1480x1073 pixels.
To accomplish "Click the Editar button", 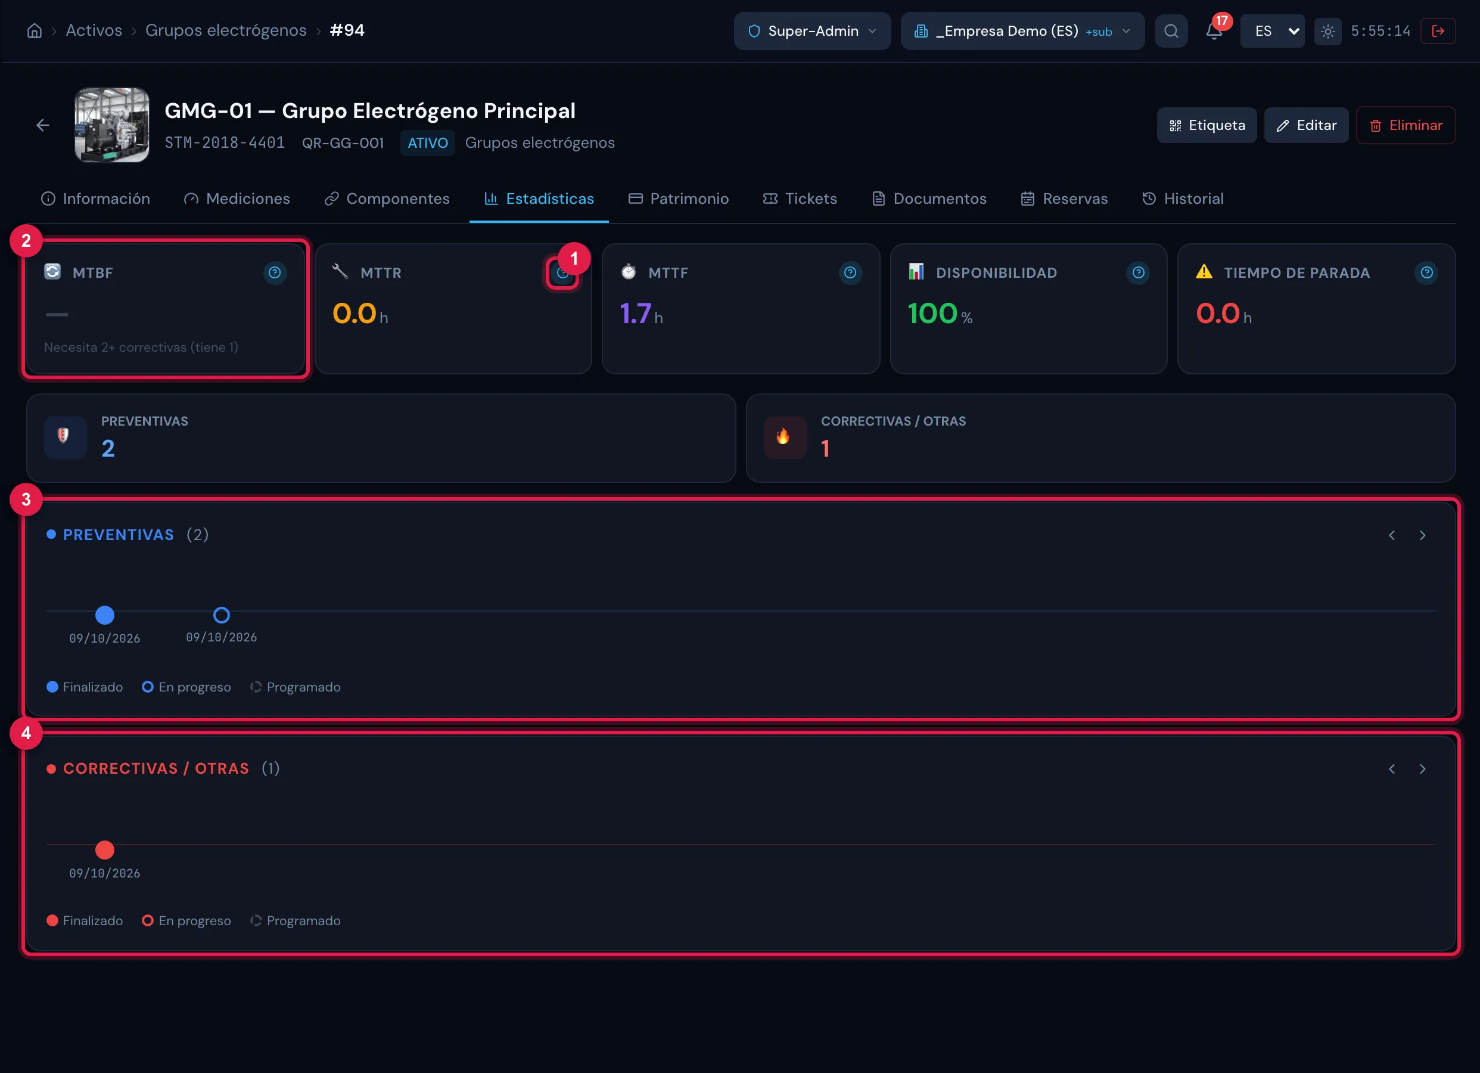I will [x=1306, y=125].
